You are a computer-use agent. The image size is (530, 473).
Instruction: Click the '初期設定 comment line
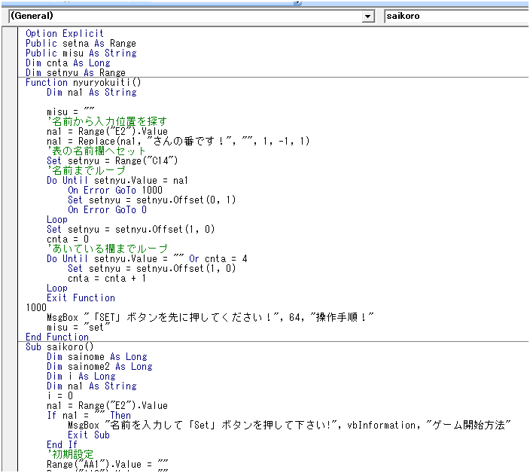click(x=70, y=455)
